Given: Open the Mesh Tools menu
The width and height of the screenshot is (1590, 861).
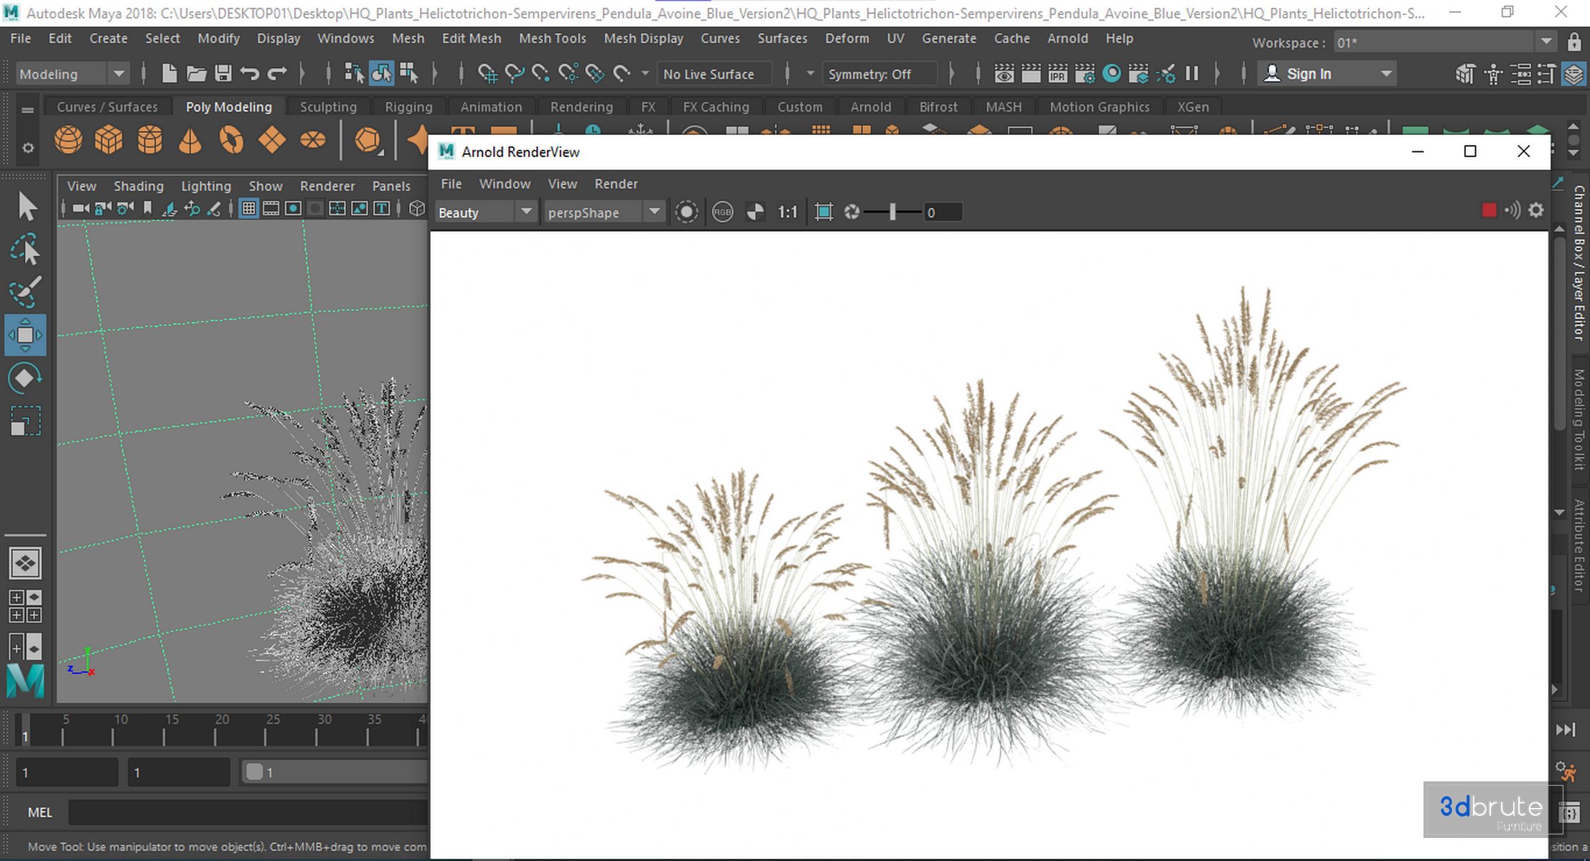Looking at the screenshot, I should coord(552,38).
